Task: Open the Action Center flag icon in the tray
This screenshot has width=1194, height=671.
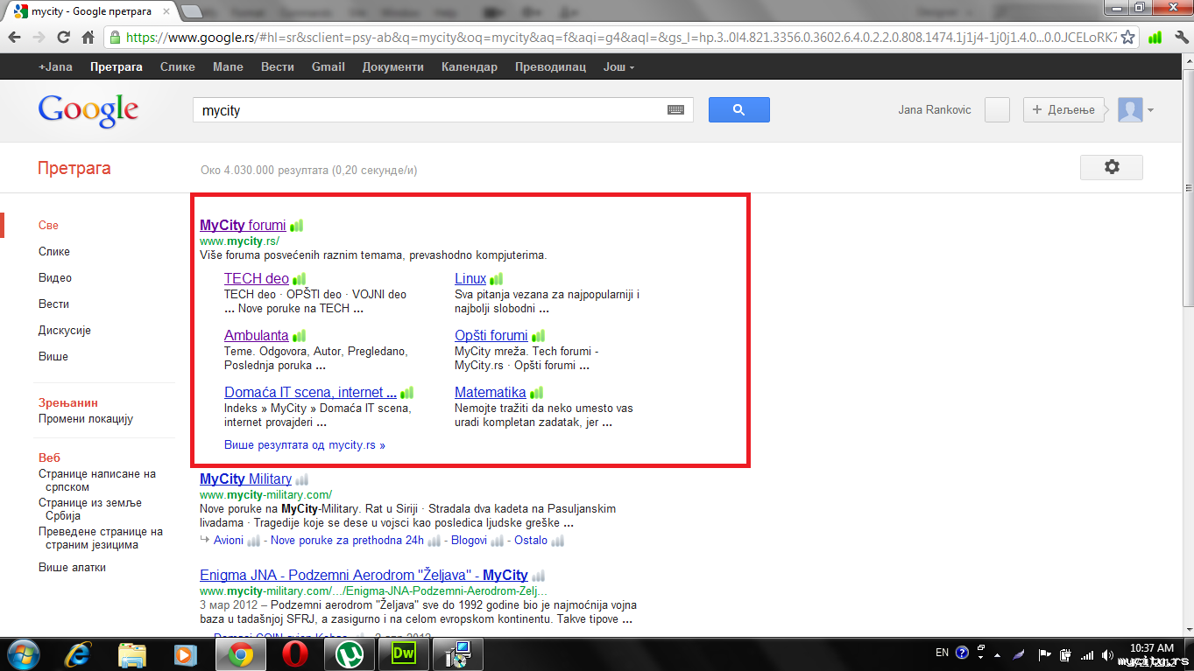Action: pos(1045,654)
